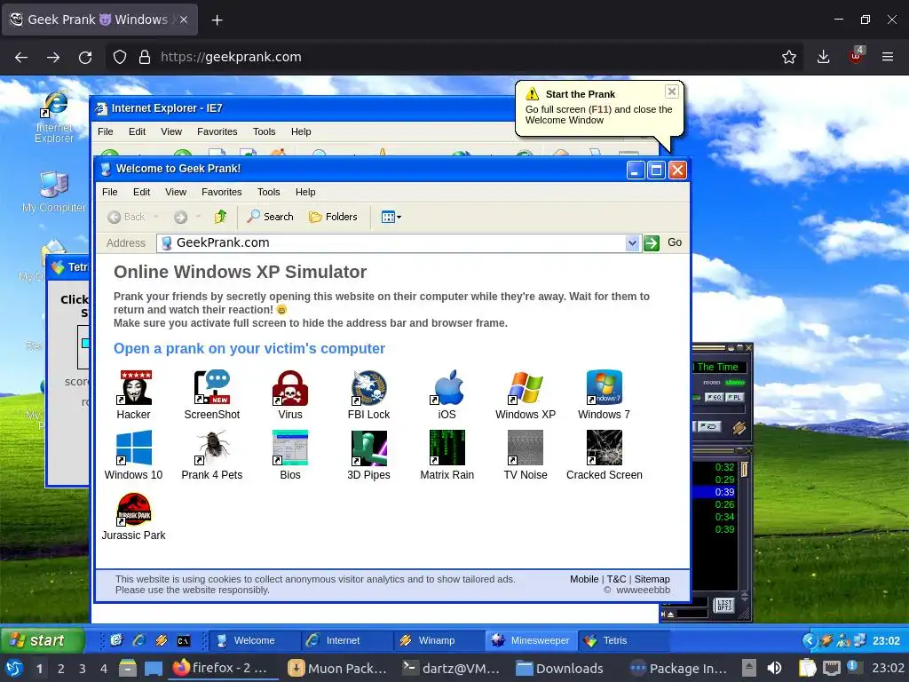
Task: Expand XP system tray chevron
Action: pos(809,640)
